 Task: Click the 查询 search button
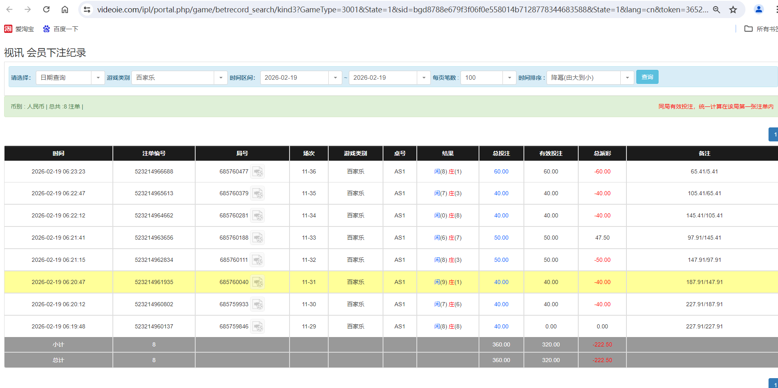click(x=647, y=77)
